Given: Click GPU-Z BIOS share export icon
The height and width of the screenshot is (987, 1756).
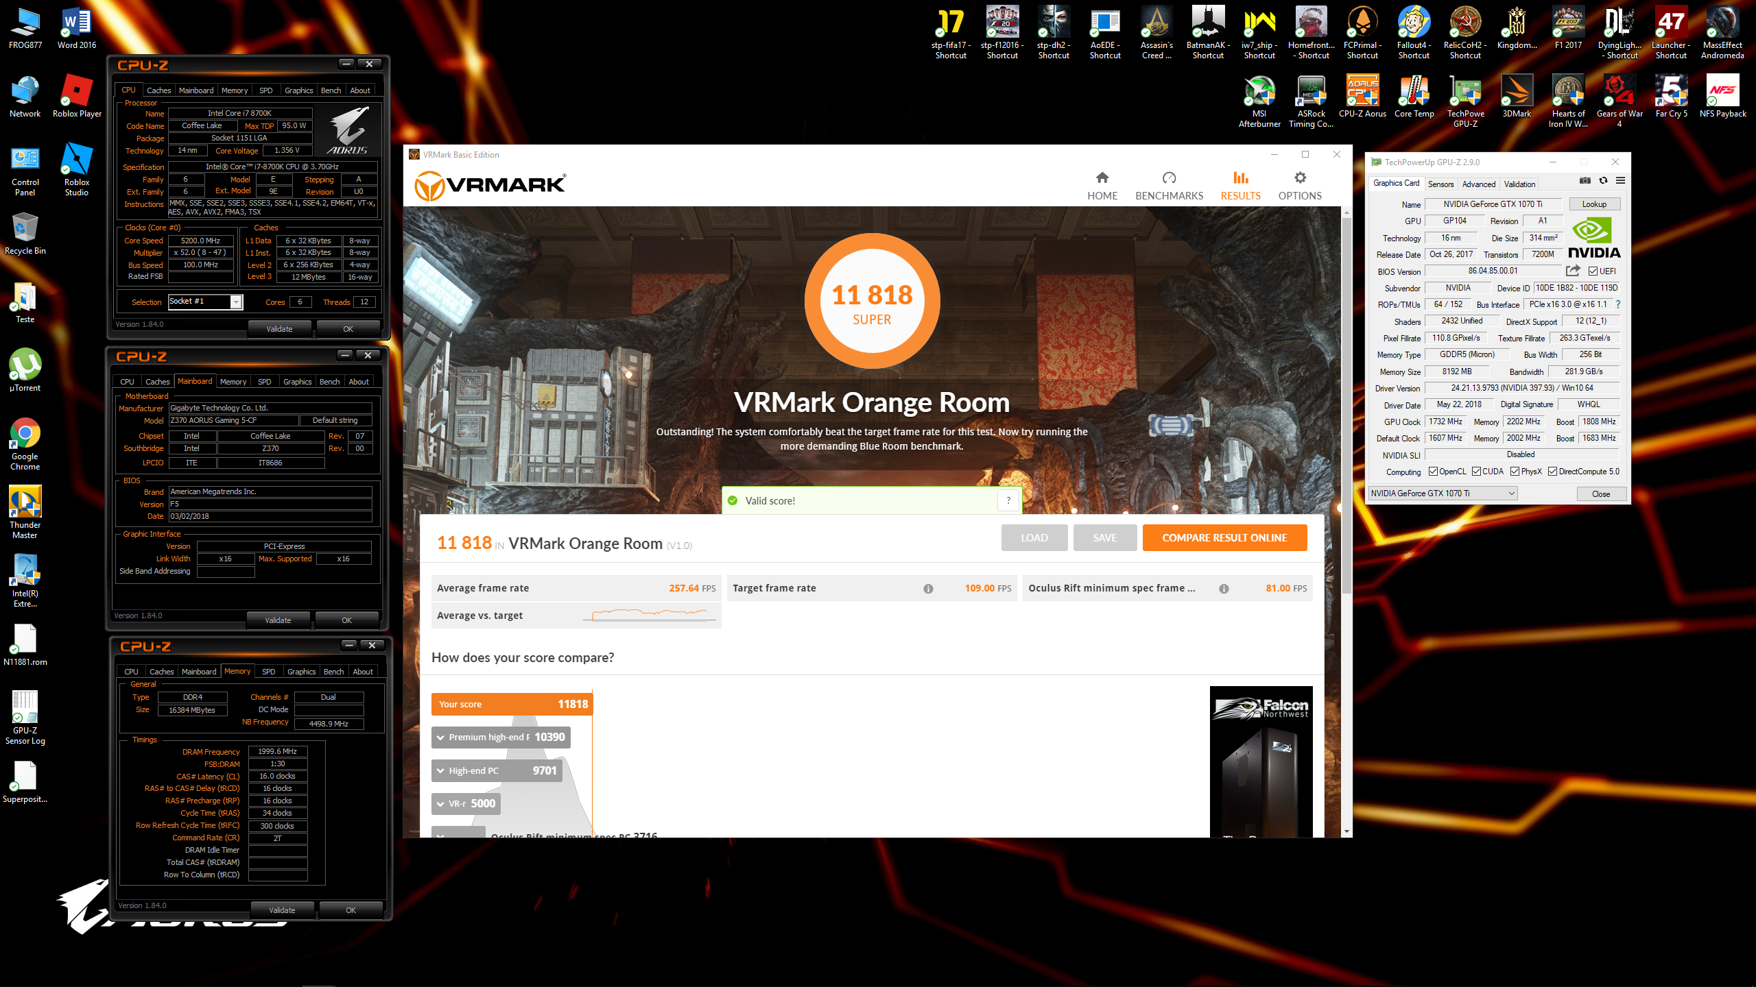Looking at the screenshot, I should [x=1574, y=271].
